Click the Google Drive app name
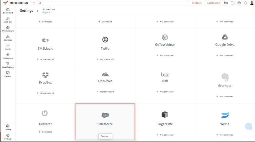The image size is (255, 142). point(225,45)
